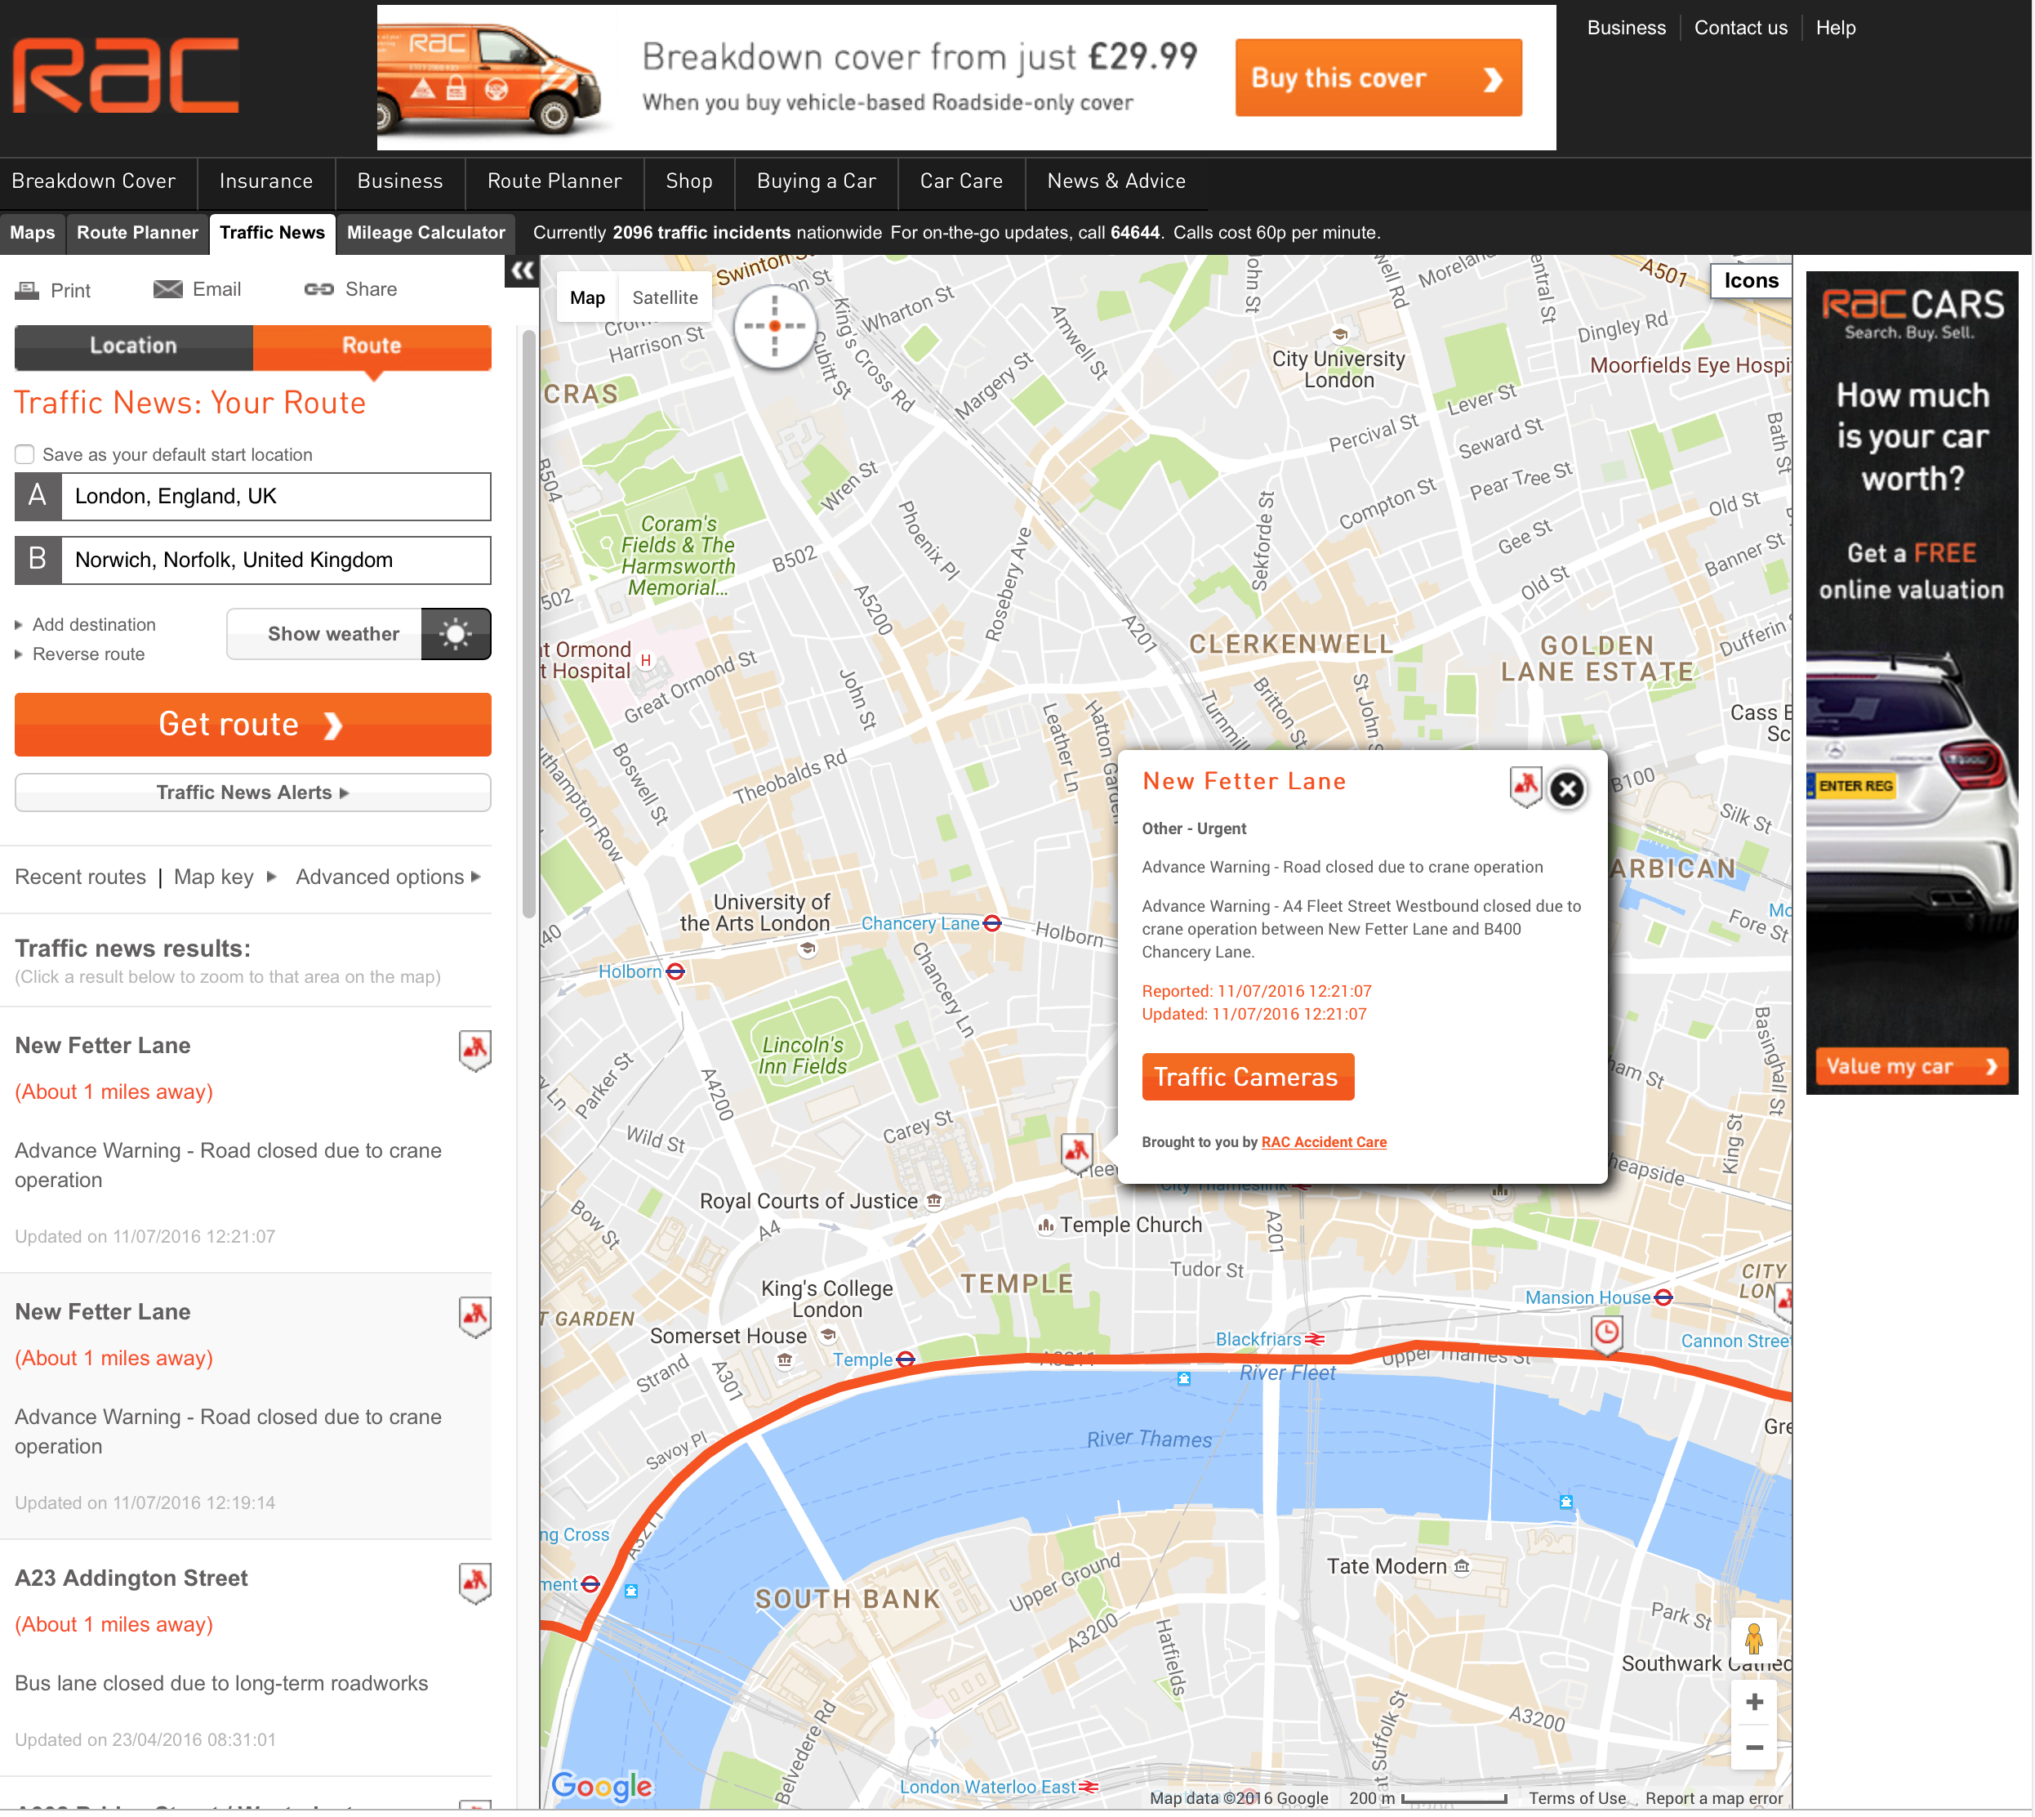Toggle the Save as default start location checkbox

[x=24, y=453]
